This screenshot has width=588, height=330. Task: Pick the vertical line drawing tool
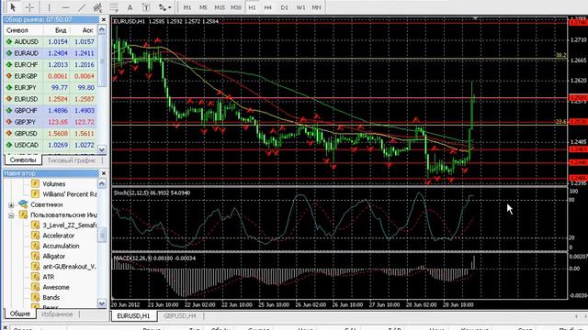[x=49, y=7]
